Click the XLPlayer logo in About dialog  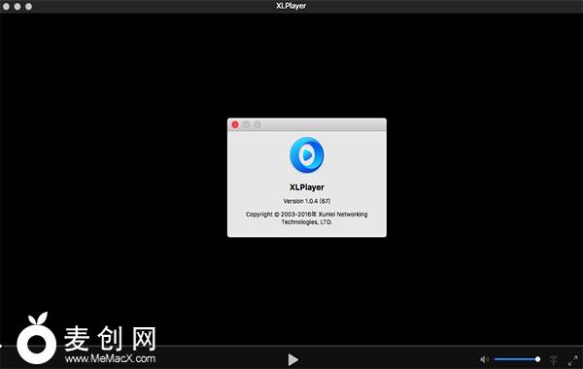coord(307,155)
